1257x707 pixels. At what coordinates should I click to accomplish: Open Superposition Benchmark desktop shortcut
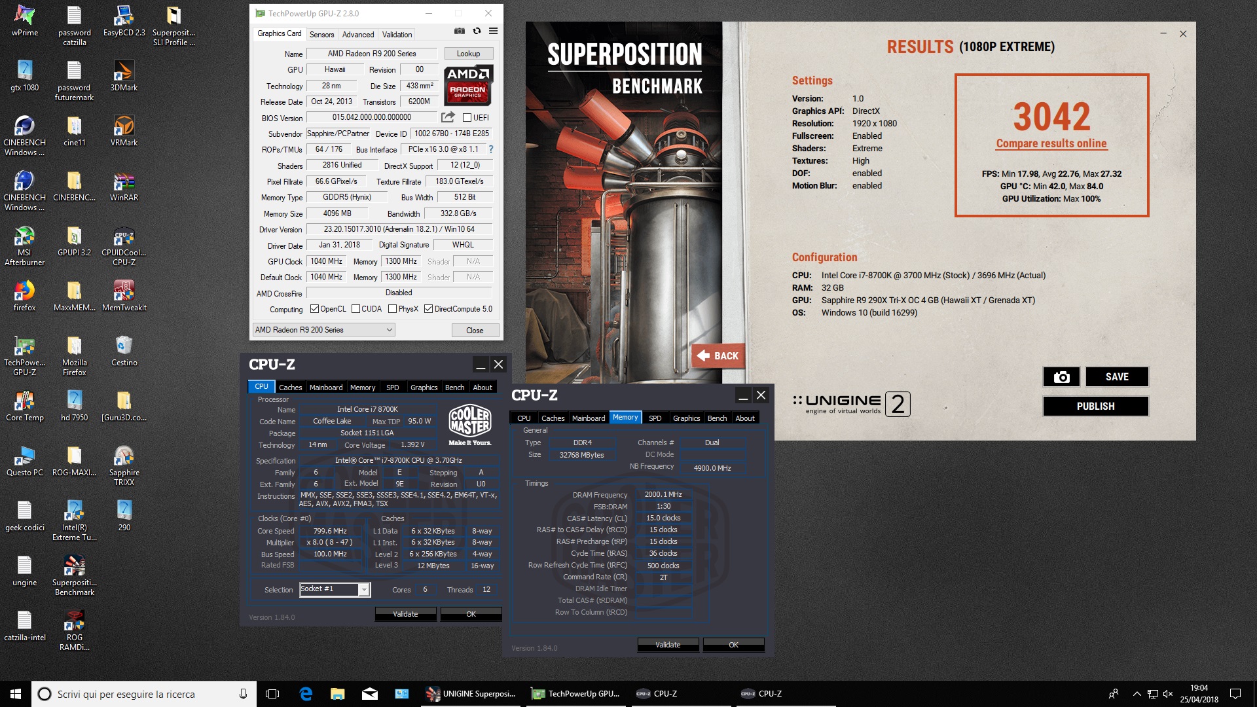point(74,576)
